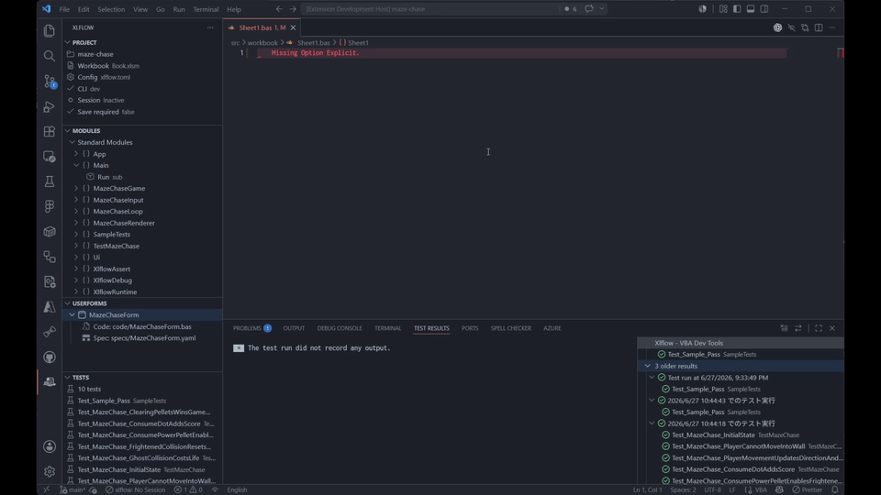This screenshot has width=881, height=495.
Task: Go forward with the navigation arrow
Action: (x=293, y=9)
